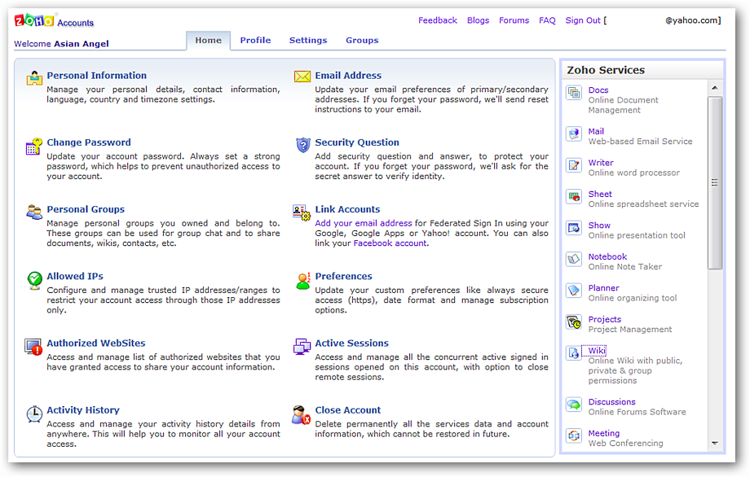
Task: Open the Groups tab
Action: point(362,41)
